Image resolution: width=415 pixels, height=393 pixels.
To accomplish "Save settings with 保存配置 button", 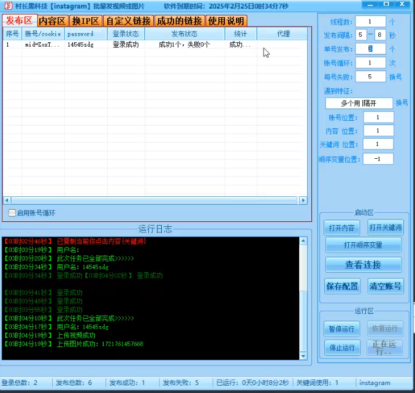I will click(x=341, y=286).
